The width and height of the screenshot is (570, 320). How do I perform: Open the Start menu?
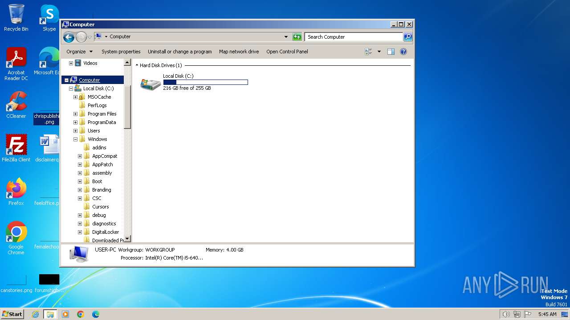click(12, 314)
